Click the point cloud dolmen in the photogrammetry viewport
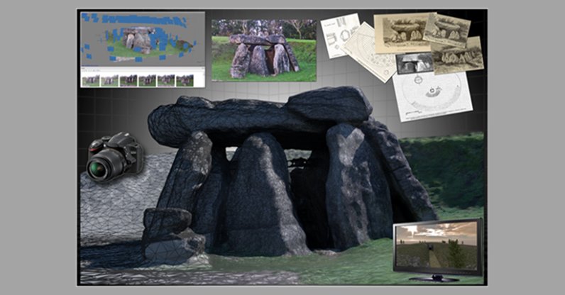 [138, 40]
